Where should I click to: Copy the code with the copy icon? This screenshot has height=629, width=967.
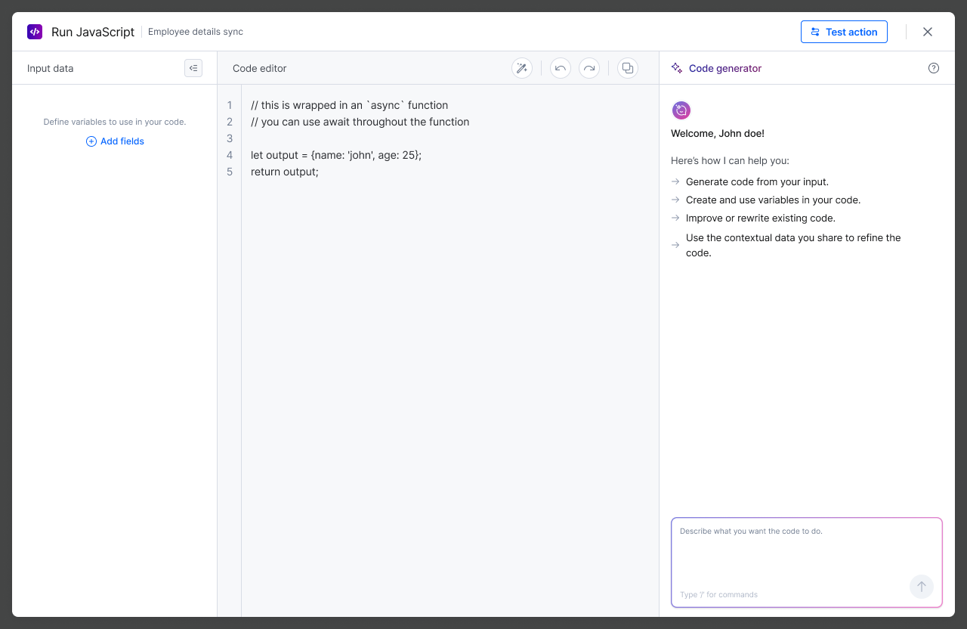click(627, 68)
